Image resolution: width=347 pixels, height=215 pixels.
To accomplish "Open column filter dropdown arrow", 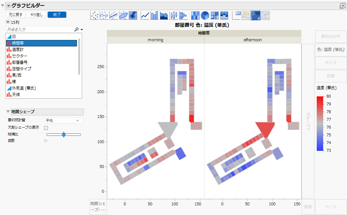I will pos(82,29).
